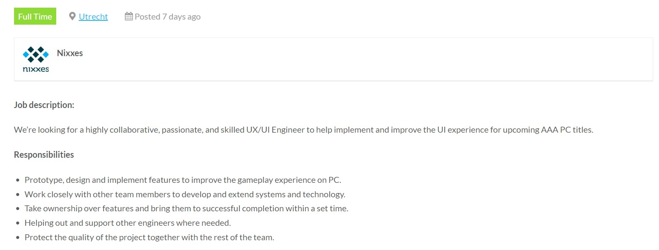659x250 pixels.
Task: Click the Nixxes diamond logo graphic
Action: point(36,54)
